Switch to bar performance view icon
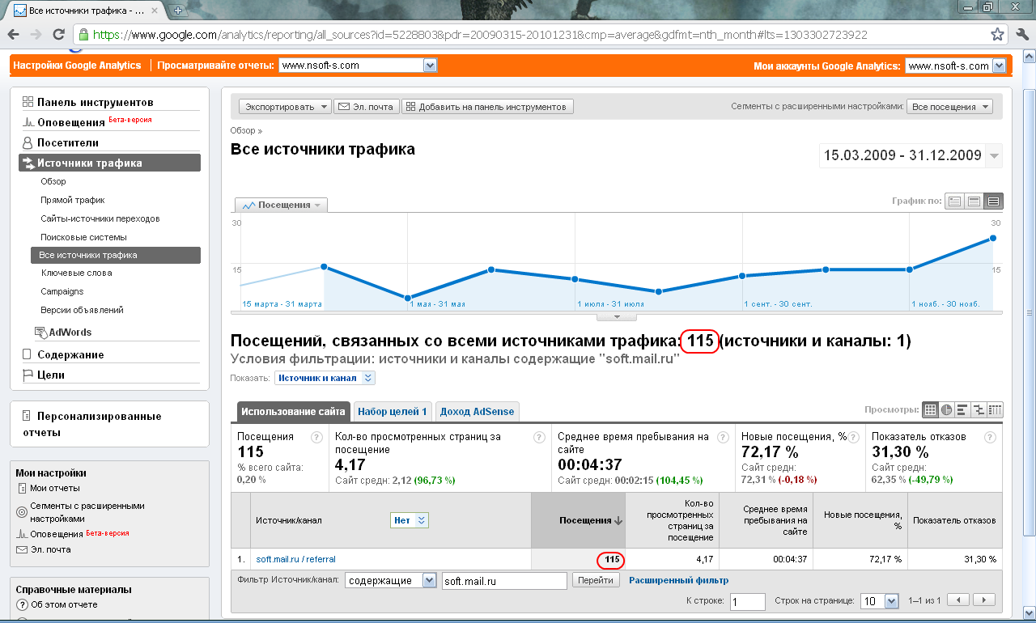1036x623 pixels. (962, 409)
